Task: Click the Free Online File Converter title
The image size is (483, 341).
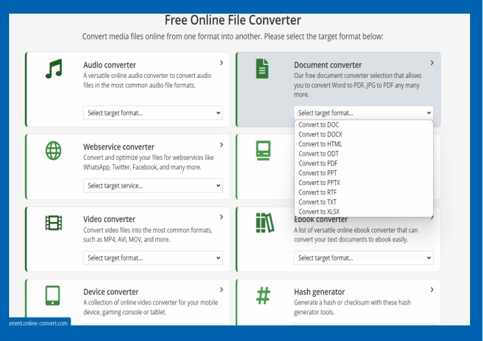Action: pos(232,20)
